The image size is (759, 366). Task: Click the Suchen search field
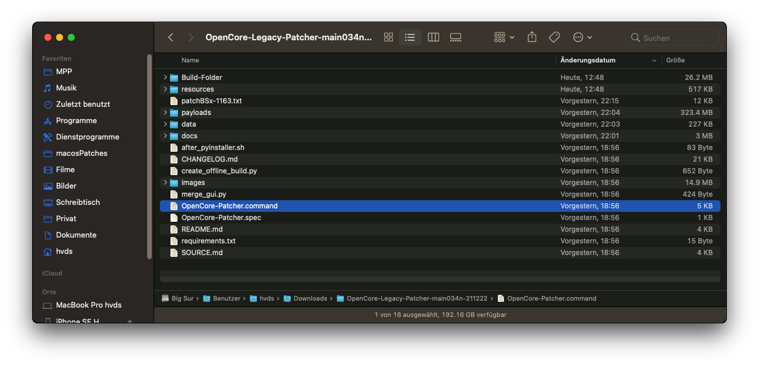[x=672, y=37]
